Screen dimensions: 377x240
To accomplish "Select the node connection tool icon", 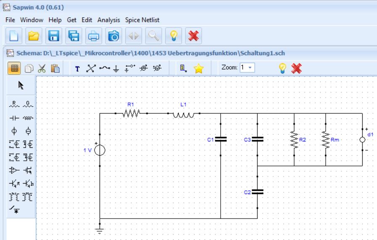I will [91, 69].
